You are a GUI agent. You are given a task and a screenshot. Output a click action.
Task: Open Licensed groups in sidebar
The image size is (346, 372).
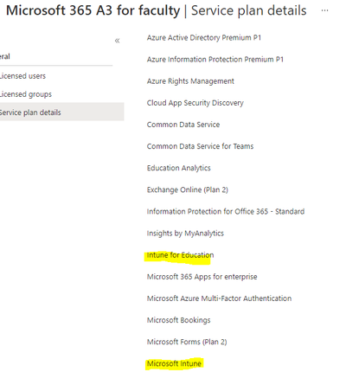coord(25,94)
